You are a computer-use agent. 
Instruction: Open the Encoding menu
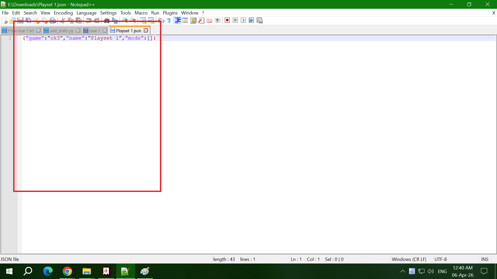coord(63,13)
